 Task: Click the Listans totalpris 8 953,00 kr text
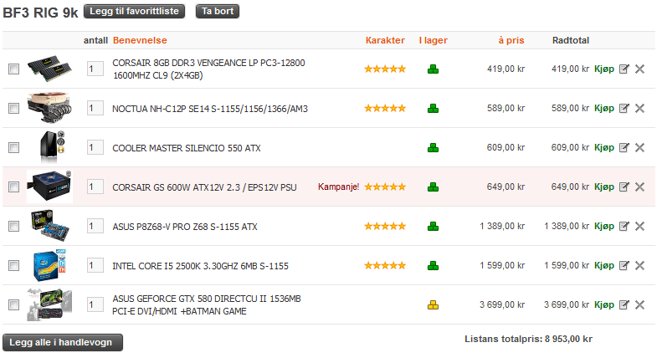528,339
